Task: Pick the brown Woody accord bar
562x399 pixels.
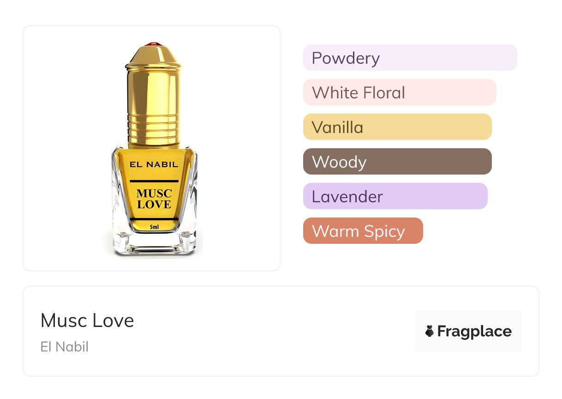Action: [x=397, y=162]
